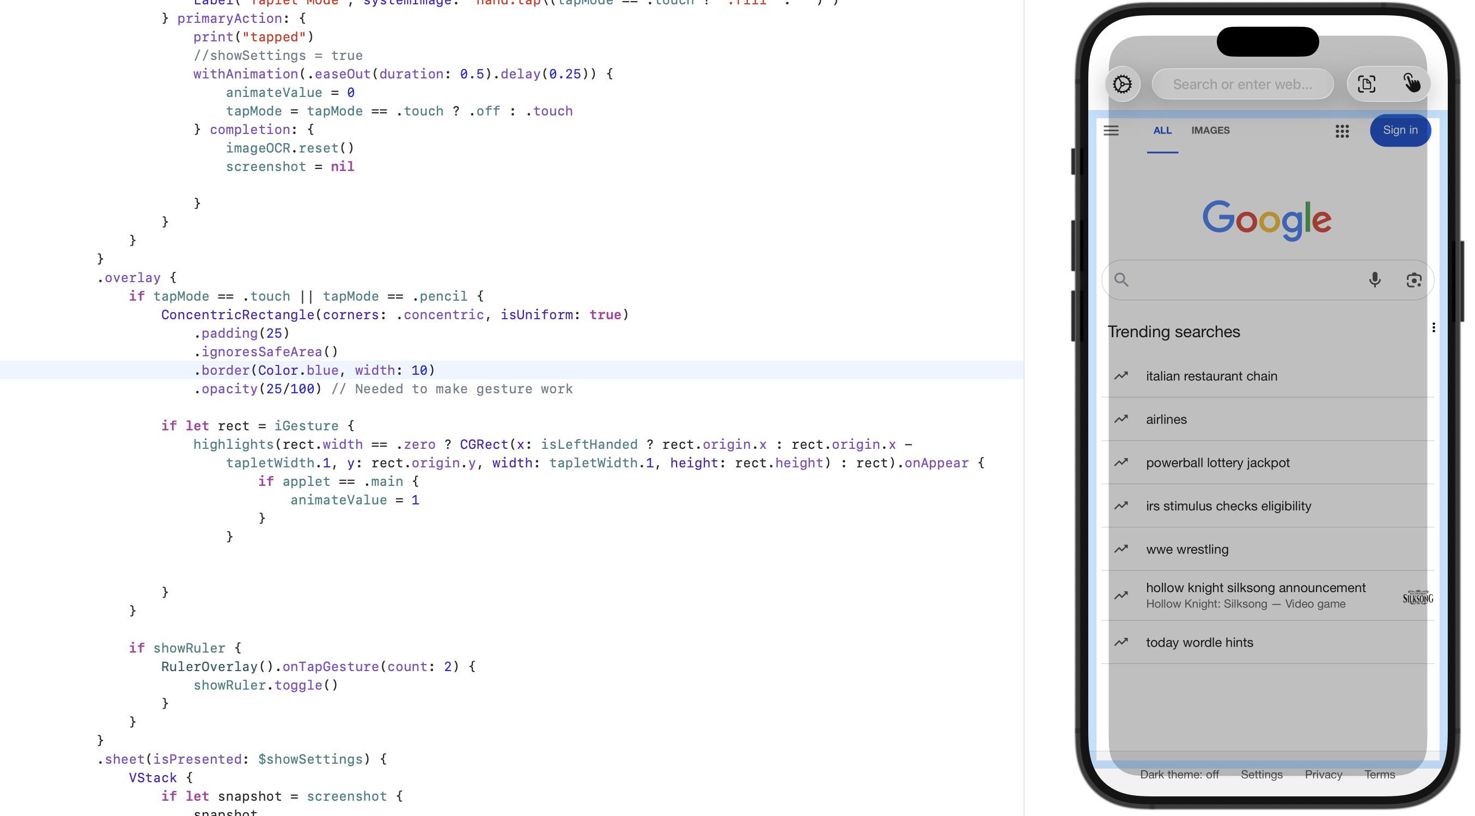Click trend arrow beside italian restaurant chain
Image resolution: width=1475 pixels, height=816 pixels.
[x=1120, y=376]
